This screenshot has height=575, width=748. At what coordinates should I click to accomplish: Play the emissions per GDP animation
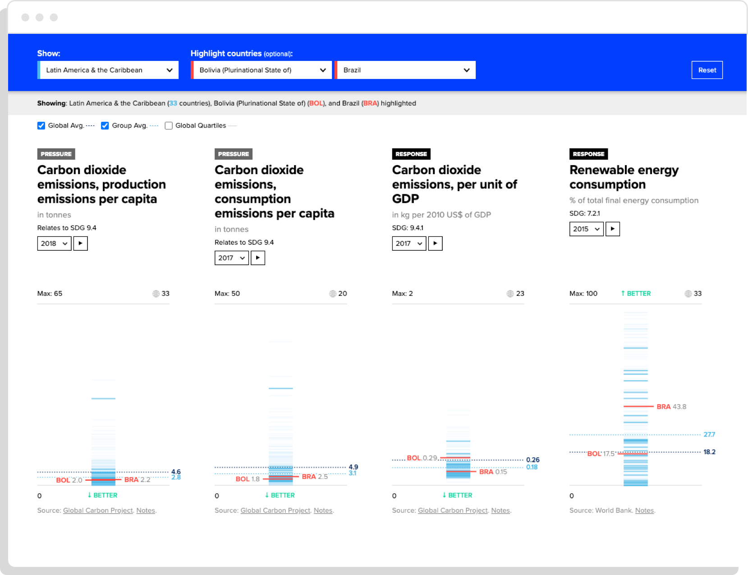coord(435,244)
